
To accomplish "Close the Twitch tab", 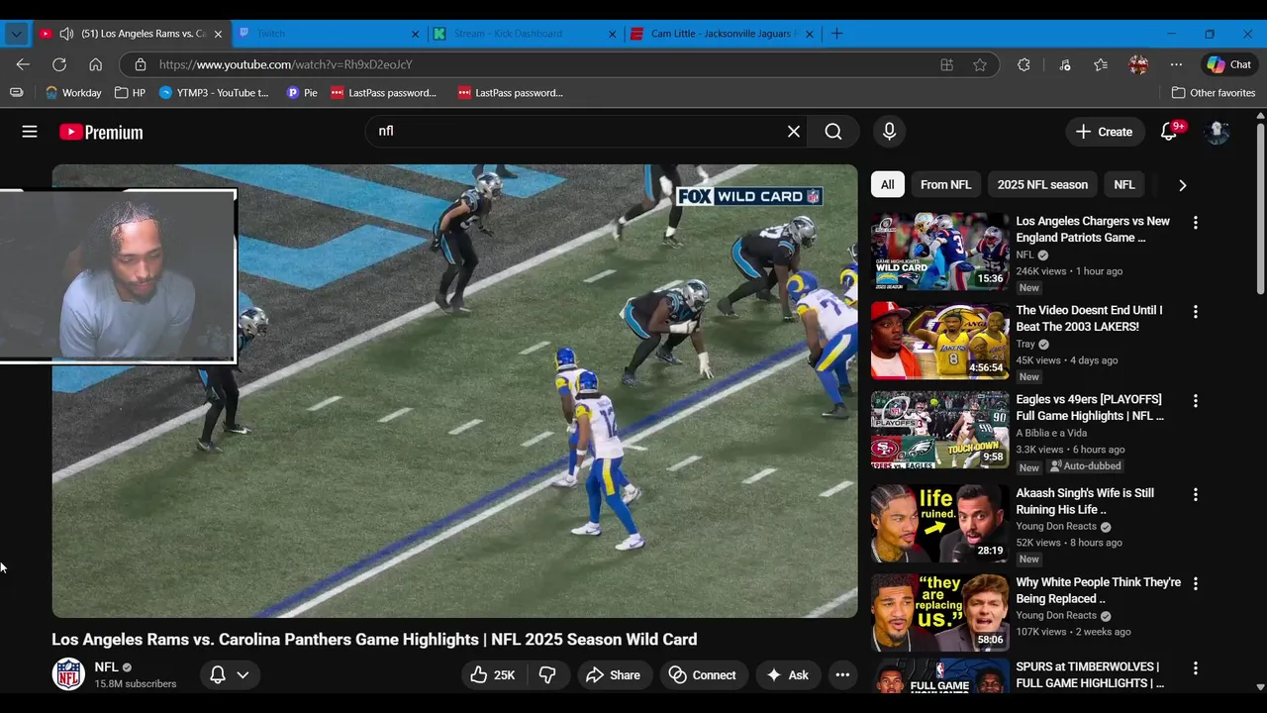I will click(x=416, y=34).
